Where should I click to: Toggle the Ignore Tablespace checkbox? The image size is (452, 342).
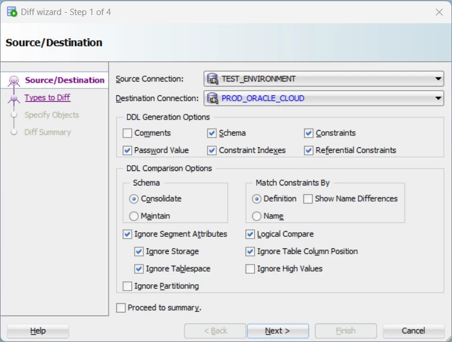139,269
